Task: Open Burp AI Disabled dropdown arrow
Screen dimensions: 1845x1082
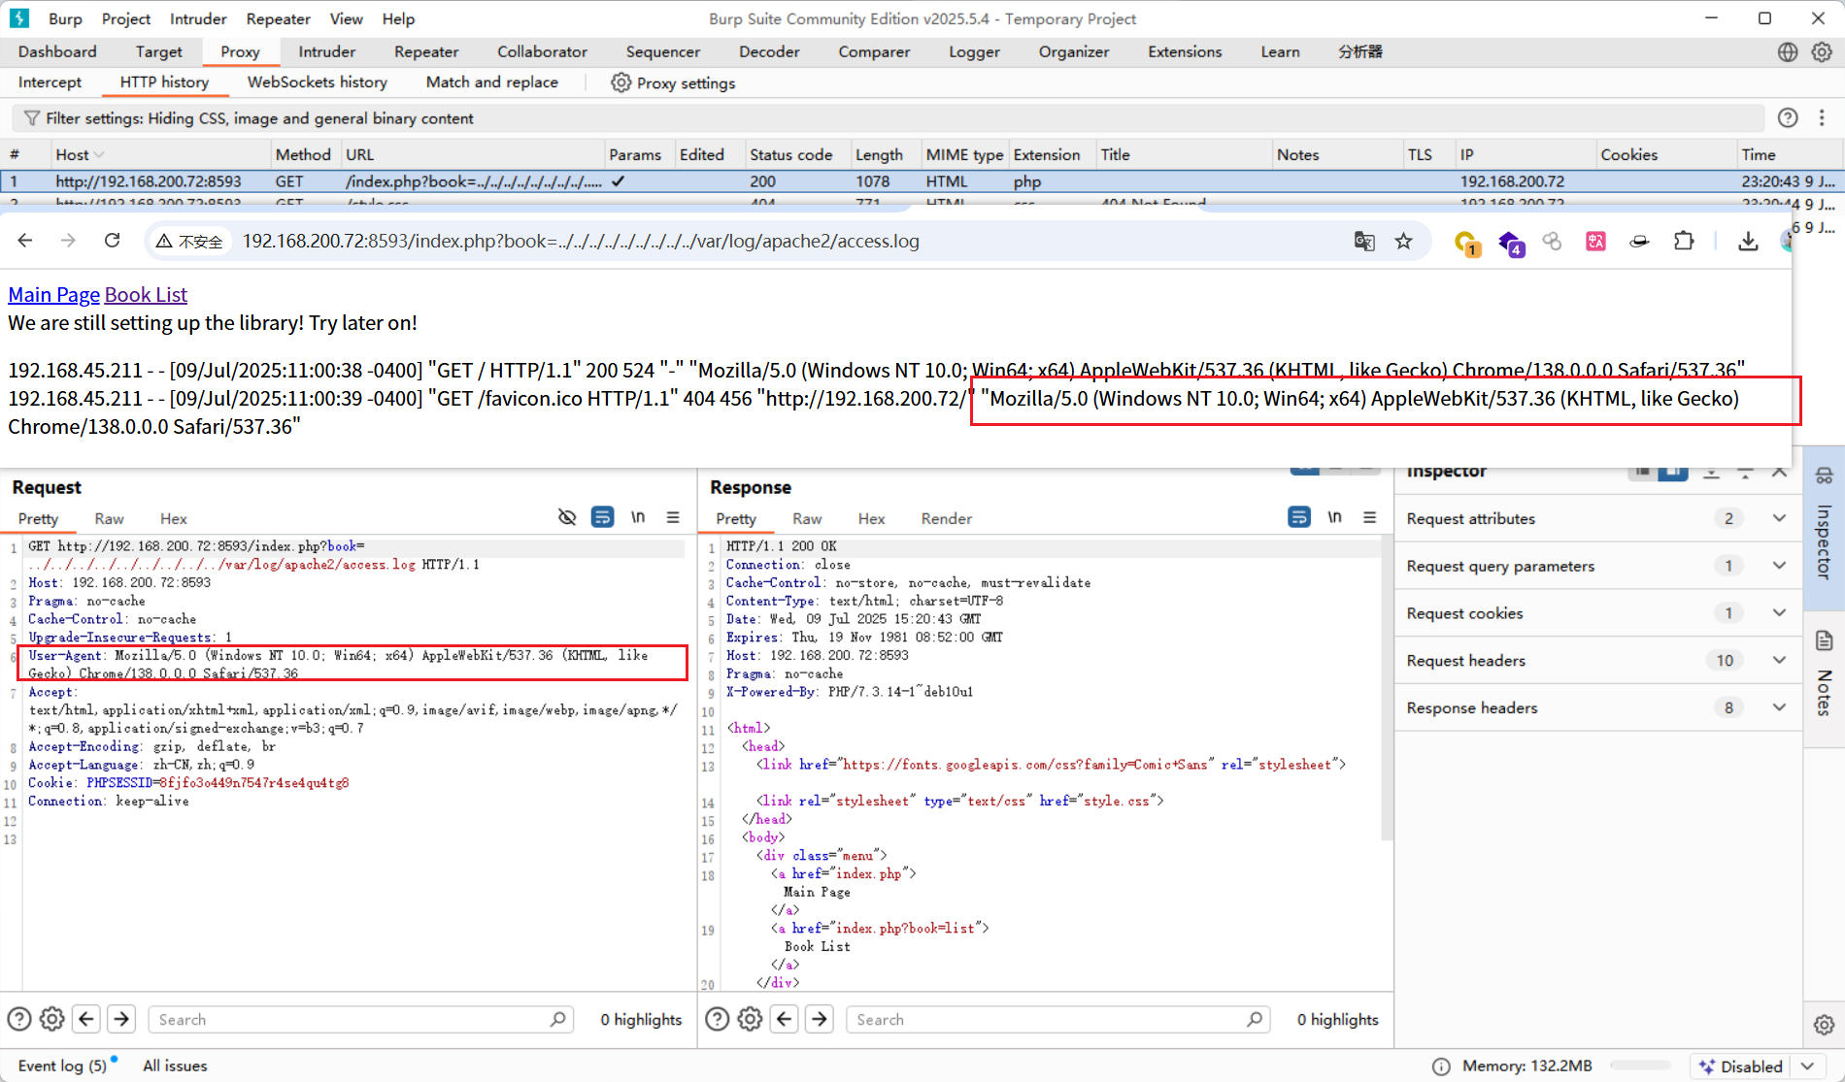Action: 1807,1066
